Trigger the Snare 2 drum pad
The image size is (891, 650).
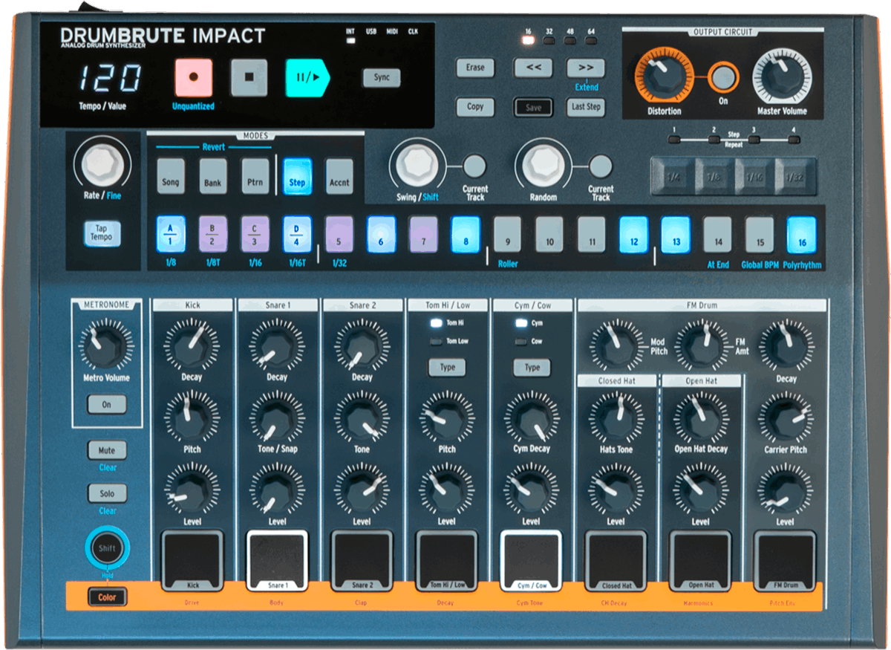tap(362, 561)
